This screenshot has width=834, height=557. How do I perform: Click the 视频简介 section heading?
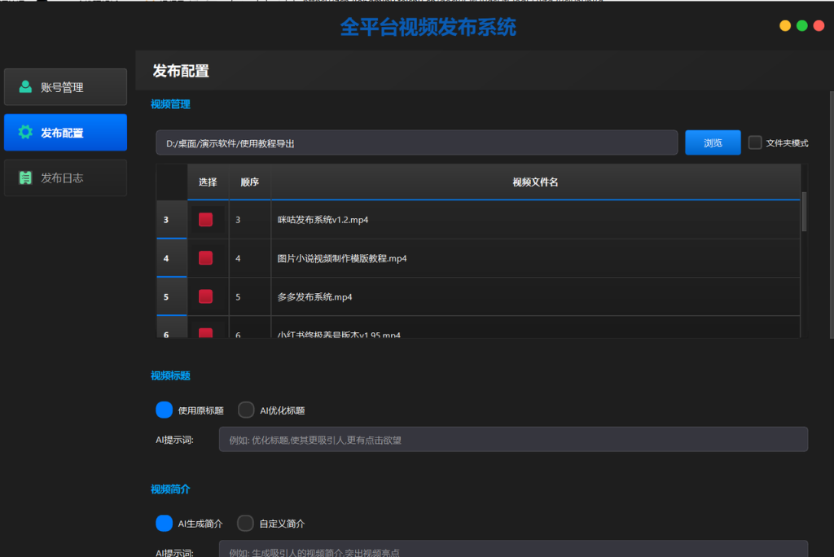170,489
